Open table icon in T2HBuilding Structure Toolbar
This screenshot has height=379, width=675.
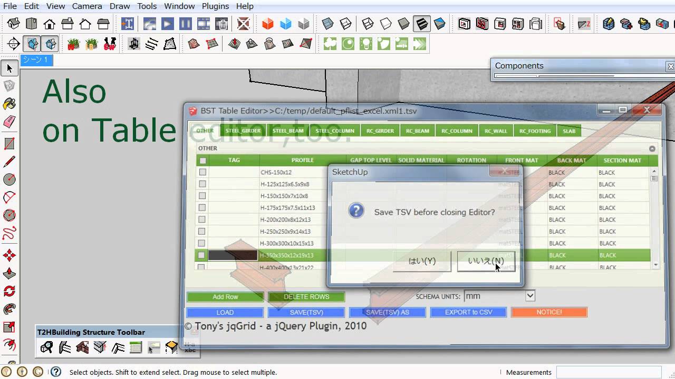click(x=136, y=347)
